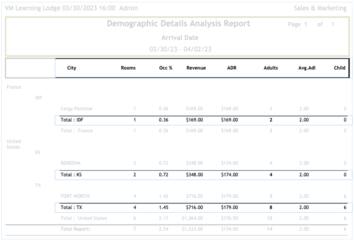Select the Adults column header
Screen dimensions: 354x241
271,68
